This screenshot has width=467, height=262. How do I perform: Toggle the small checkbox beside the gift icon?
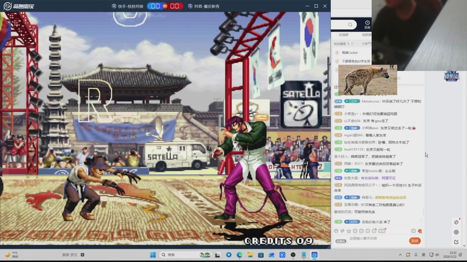coord(413,231)
